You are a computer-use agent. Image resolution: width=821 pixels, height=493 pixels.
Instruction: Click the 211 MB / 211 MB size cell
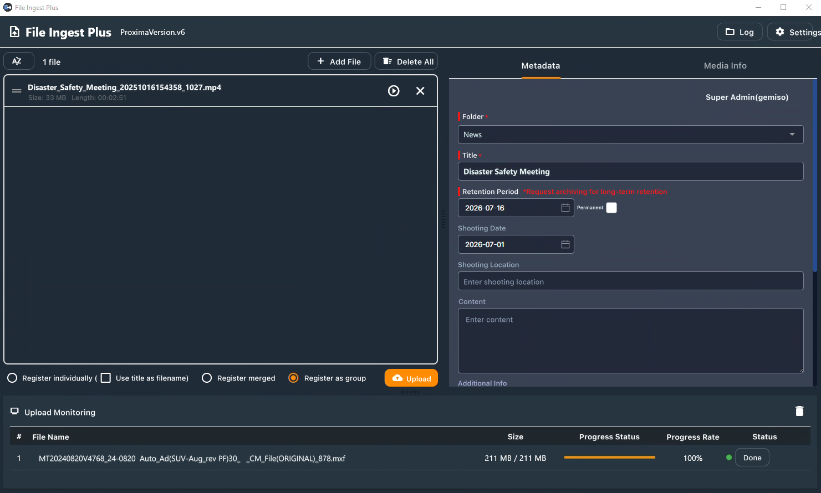click(x=515, y=458)
